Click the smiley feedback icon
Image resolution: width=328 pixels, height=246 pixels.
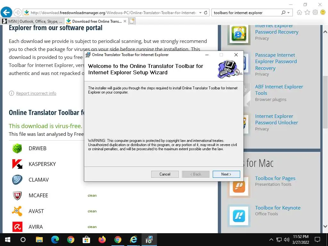[x=323, y=12]
